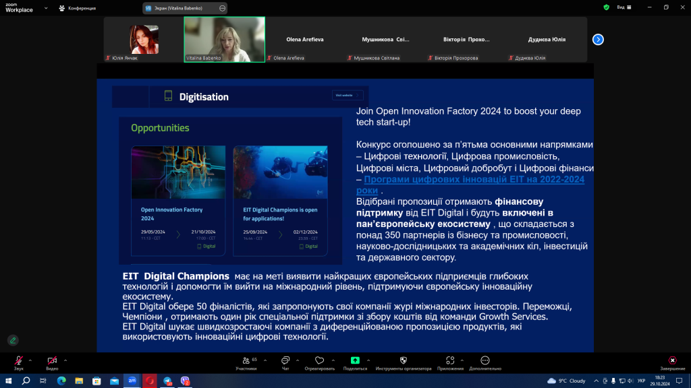Open the Open Innovation Factory 2024 card
Image resolution: width=691 pixels, height=388 pixels.
(178, 201)
